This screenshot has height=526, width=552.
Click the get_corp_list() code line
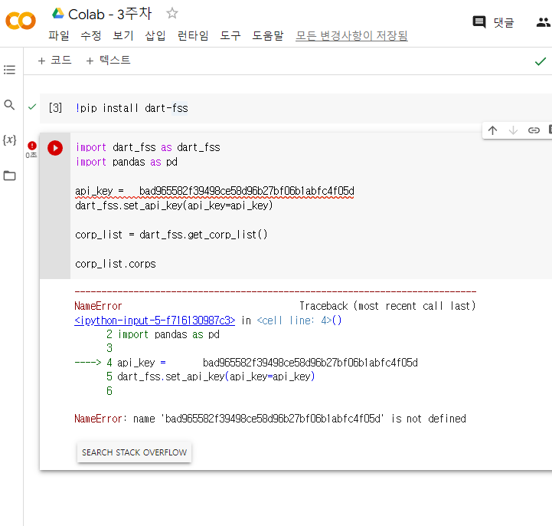[x=171, y=235]
